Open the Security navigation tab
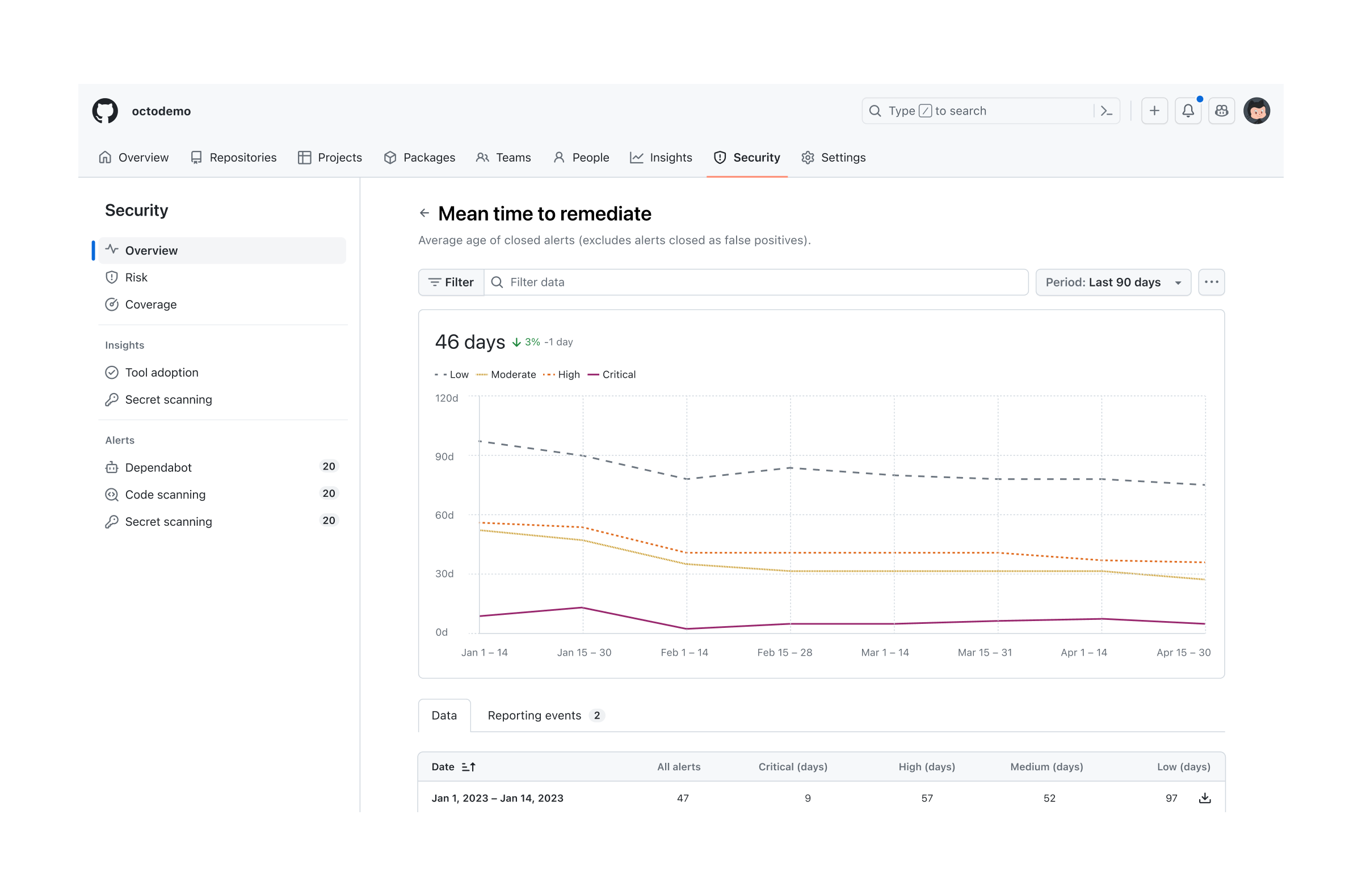Screen dimensions: 1362x895 pyautogui.click(x=747, y=157)
